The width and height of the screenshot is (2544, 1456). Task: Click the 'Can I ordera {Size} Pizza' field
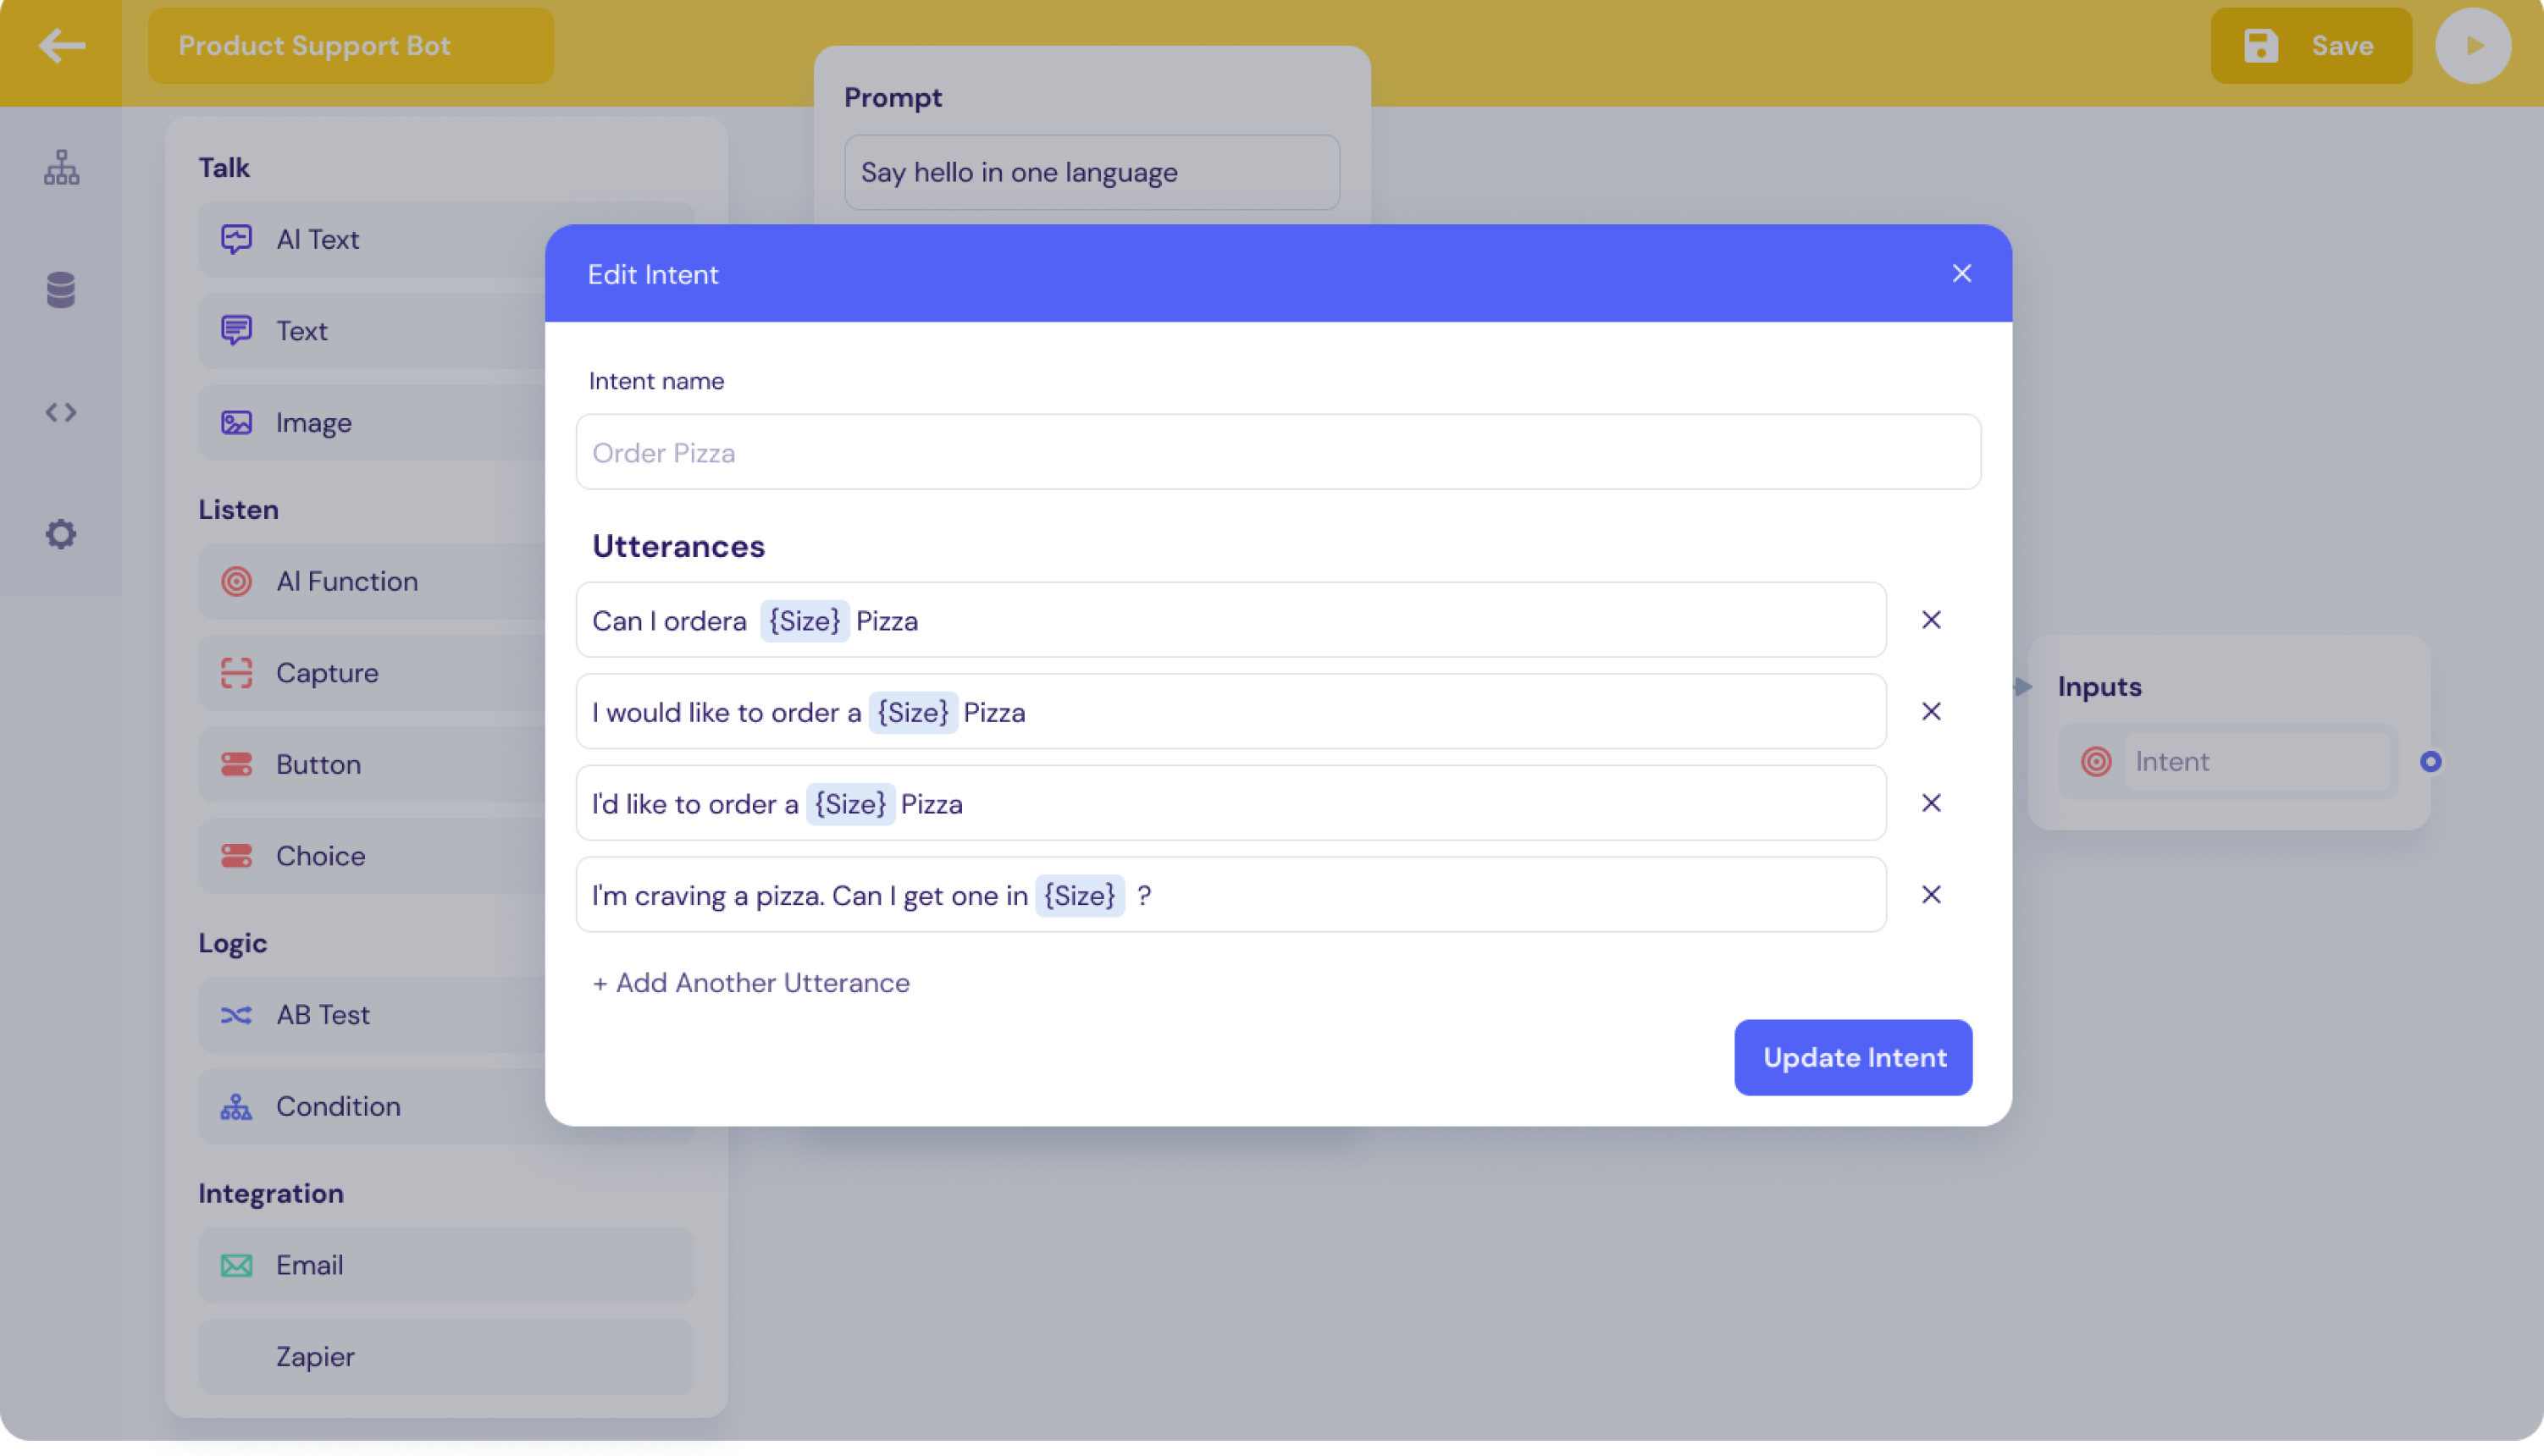pyautogui.click(x=1231, y=620)
